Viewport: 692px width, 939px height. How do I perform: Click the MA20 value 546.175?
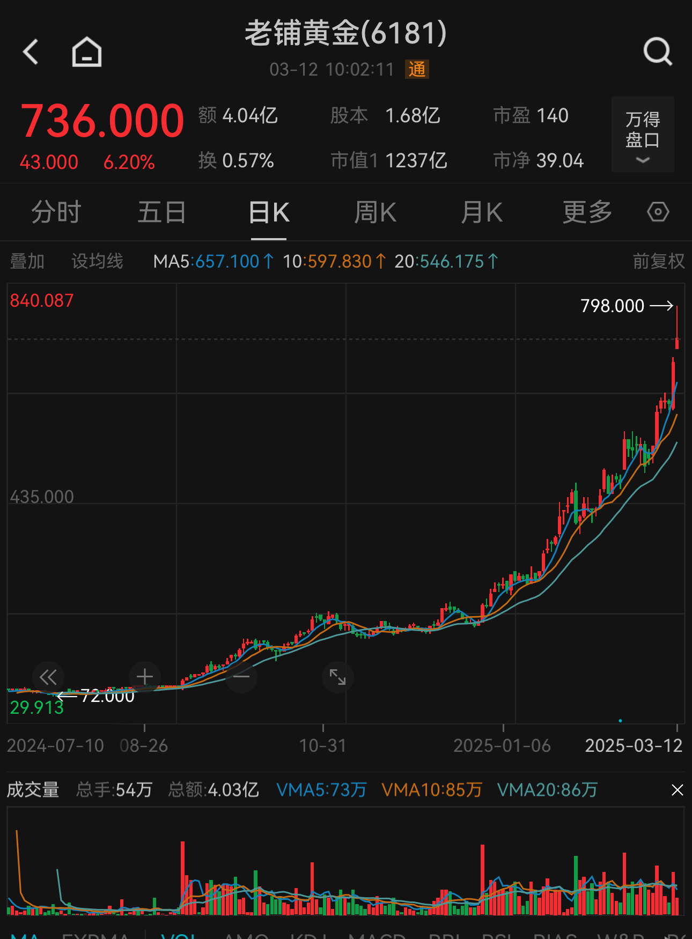[446, 261]
